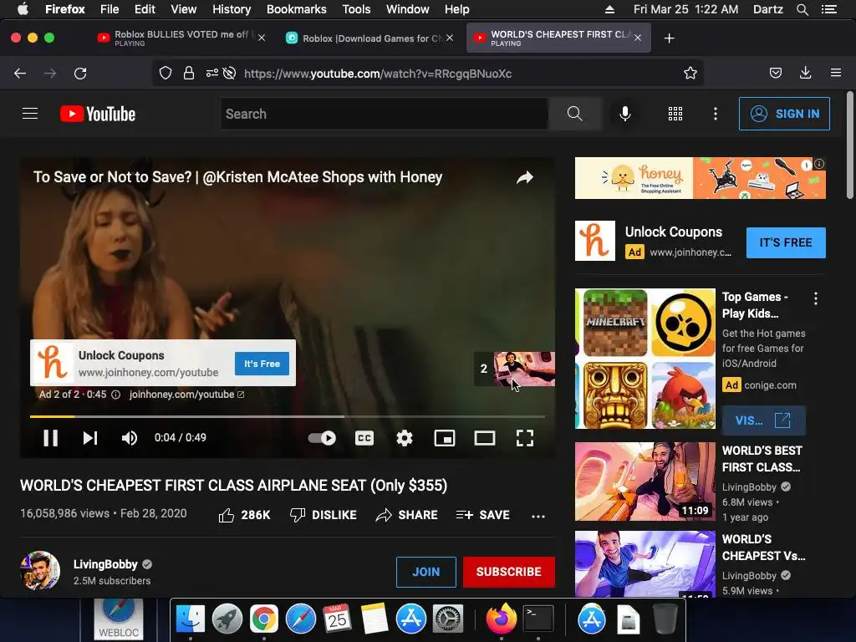Close the WORLD'S CHEAPEST FIRST CLASS tab
Image resolution: width=856 pixels, height=642 pixels.
pos(638,38)
